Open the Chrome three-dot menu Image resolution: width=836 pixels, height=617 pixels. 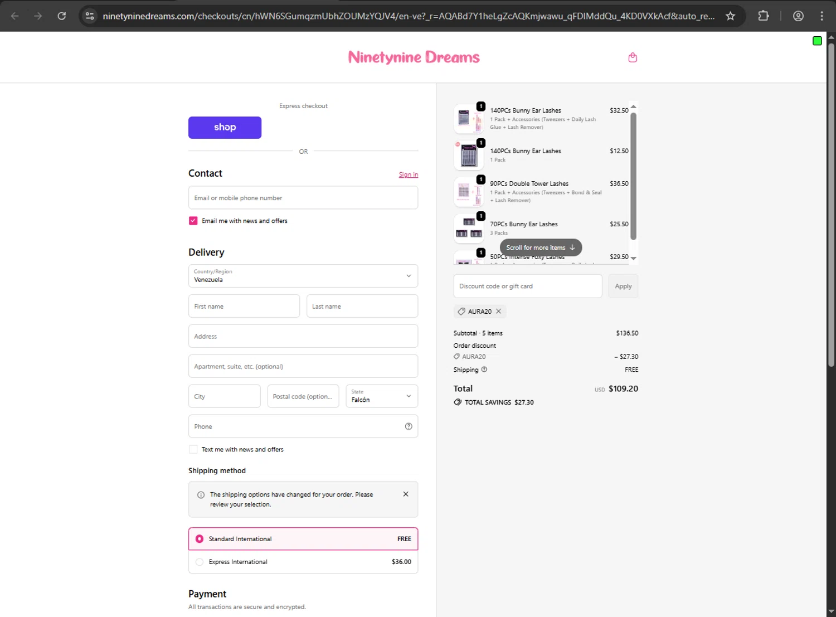(x=822, y=16)
